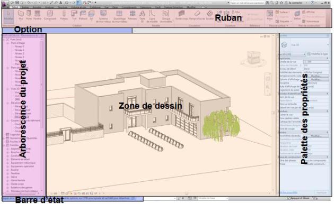This screenshot has width=334, height=204.
Task: Expand the Familles tree node
Action: [4, 145]
